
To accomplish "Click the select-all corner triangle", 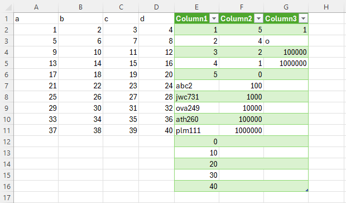I will click(8, 7).
